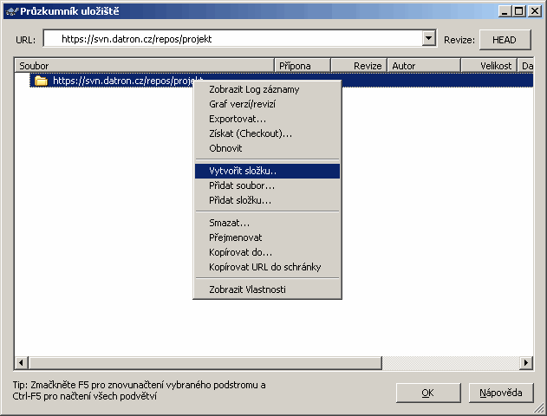This screenshot has width=547, height=416.
Task: Choose 'Graf verzí/revizí' menu entry
Action: point(242,104)
